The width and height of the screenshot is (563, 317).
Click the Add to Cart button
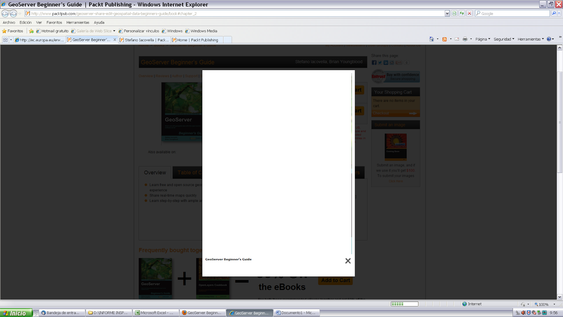point(335,280)
